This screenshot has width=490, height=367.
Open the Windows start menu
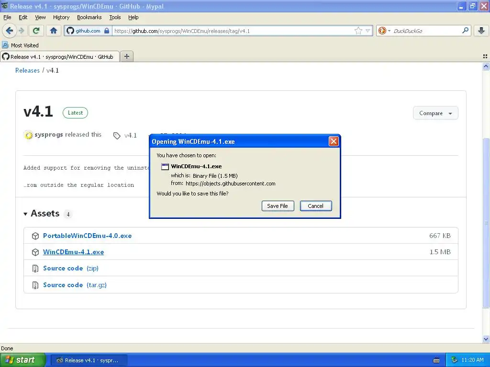pos(22,360)
